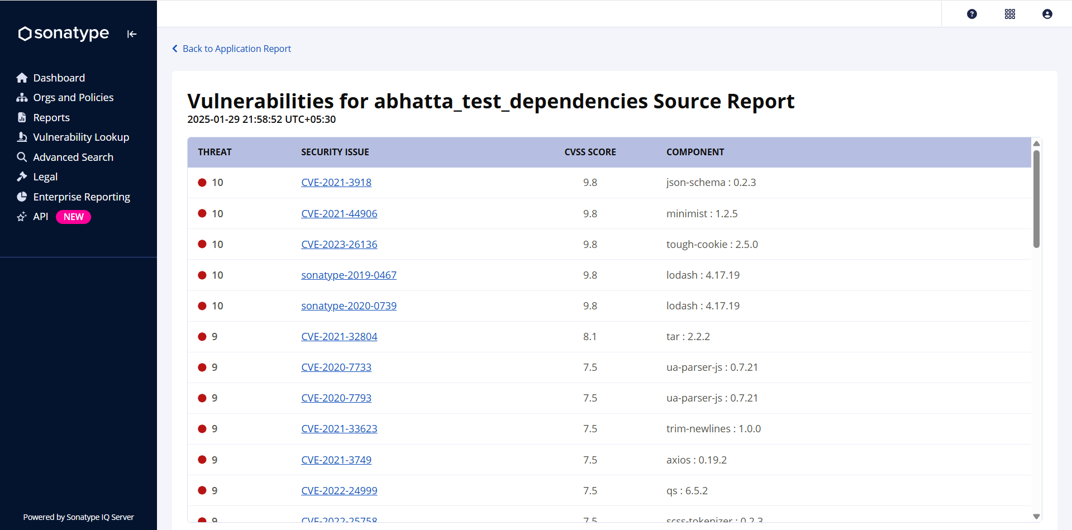Click the Reports document icon

tap(22, 117)
